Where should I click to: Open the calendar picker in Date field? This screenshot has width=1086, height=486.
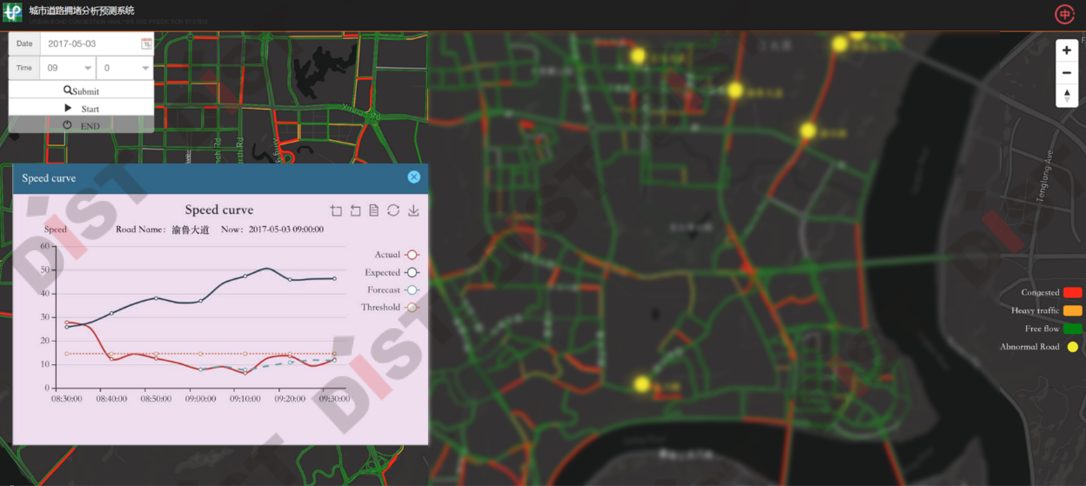click(146, 43)
